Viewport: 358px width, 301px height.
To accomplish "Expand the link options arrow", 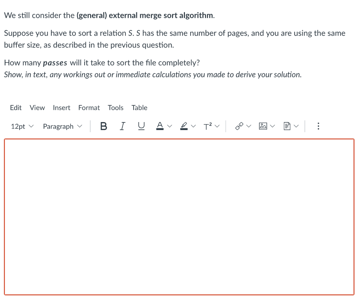I will tap(249, 126).
